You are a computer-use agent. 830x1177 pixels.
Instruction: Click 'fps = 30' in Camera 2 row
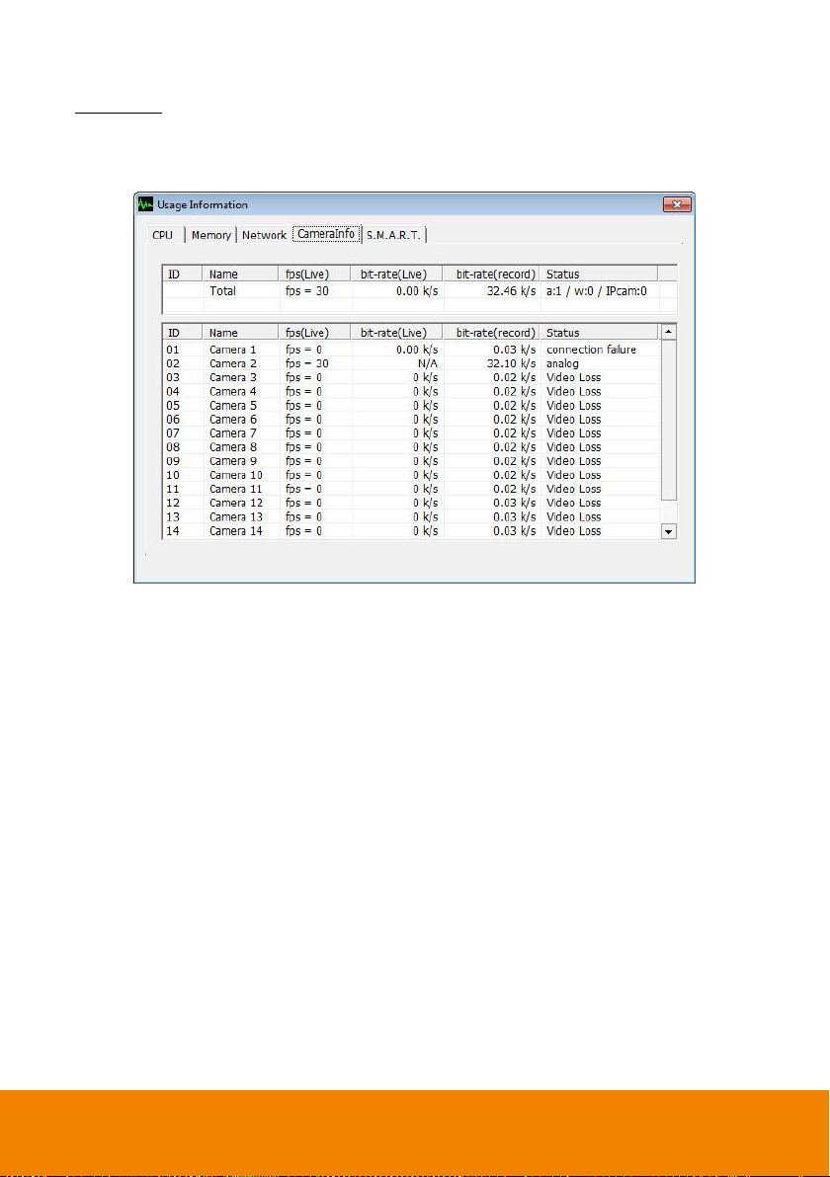point(307,363)
